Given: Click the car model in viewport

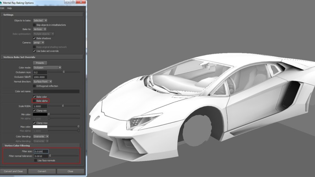Looking at the screenshot, I should [x=202, y=106].
